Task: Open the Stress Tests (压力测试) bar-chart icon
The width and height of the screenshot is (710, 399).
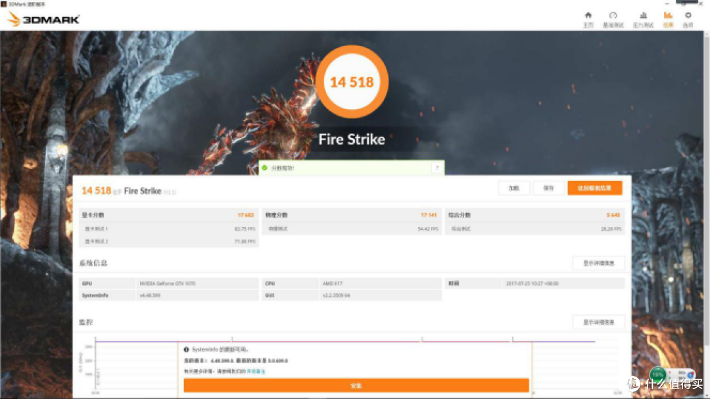Action: (643, 20)
